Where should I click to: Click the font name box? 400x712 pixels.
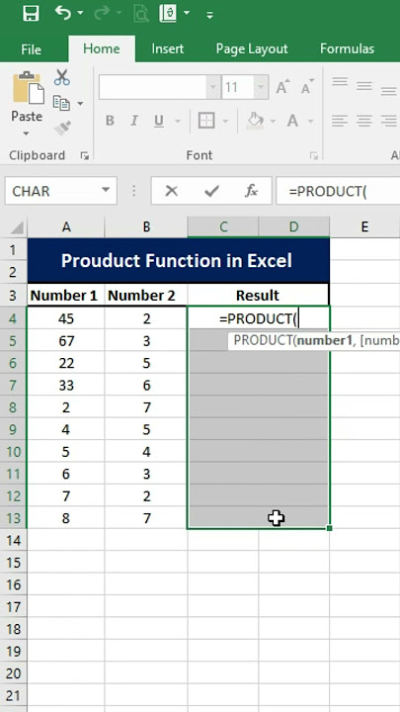[153, 87]
